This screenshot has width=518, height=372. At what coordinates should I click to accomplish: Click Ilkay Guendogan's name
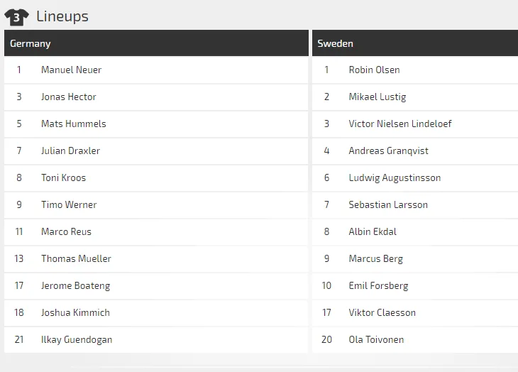77,339
